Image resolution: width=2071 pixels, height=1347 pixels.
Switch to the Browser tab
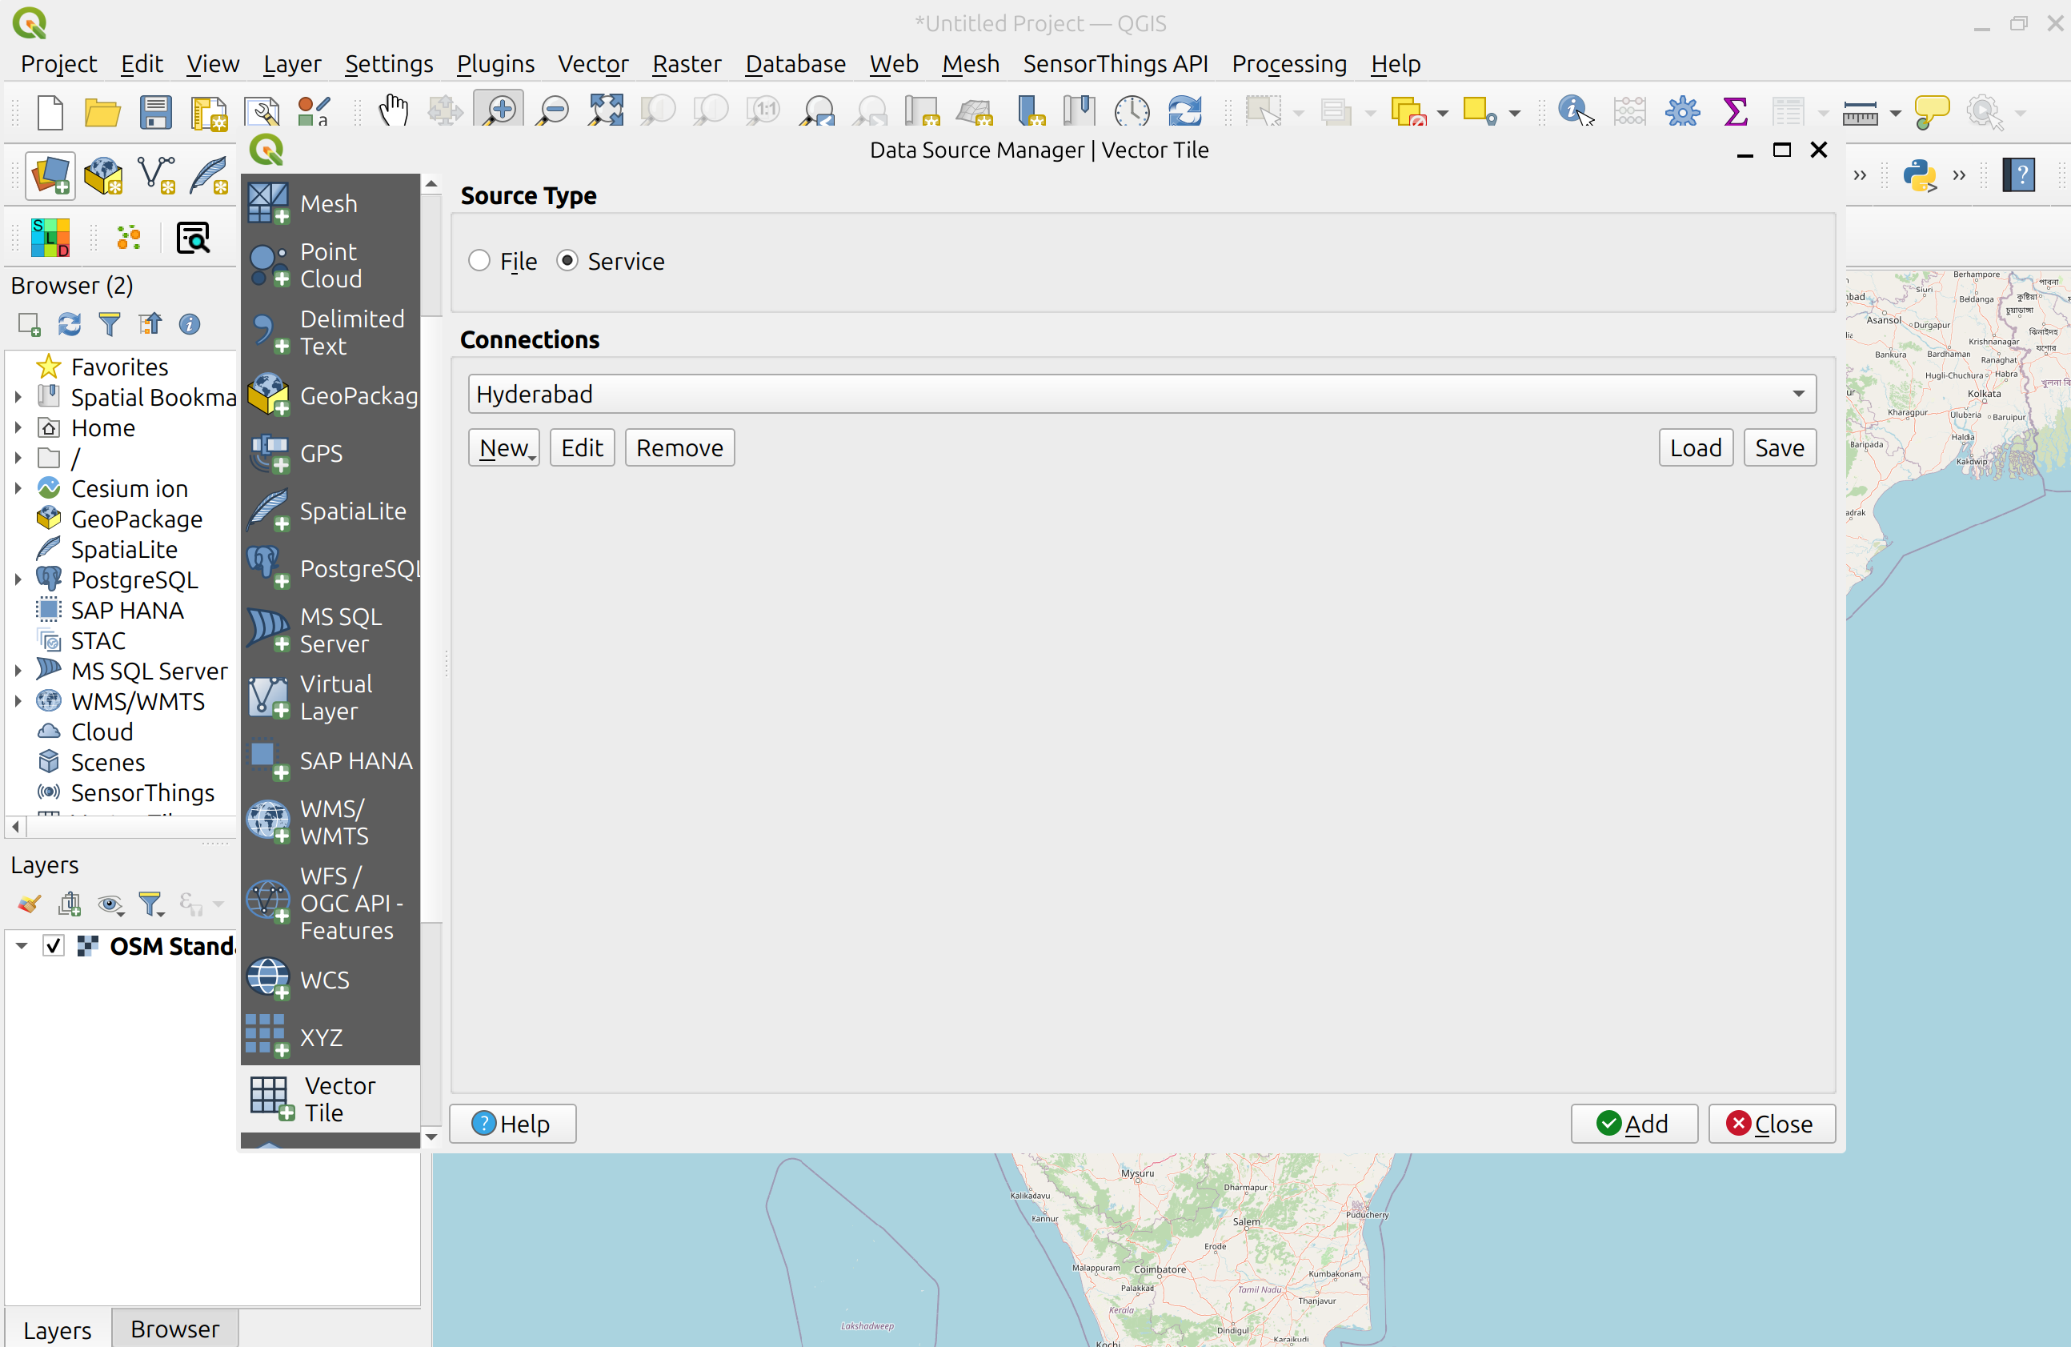tap(174, 1329)
